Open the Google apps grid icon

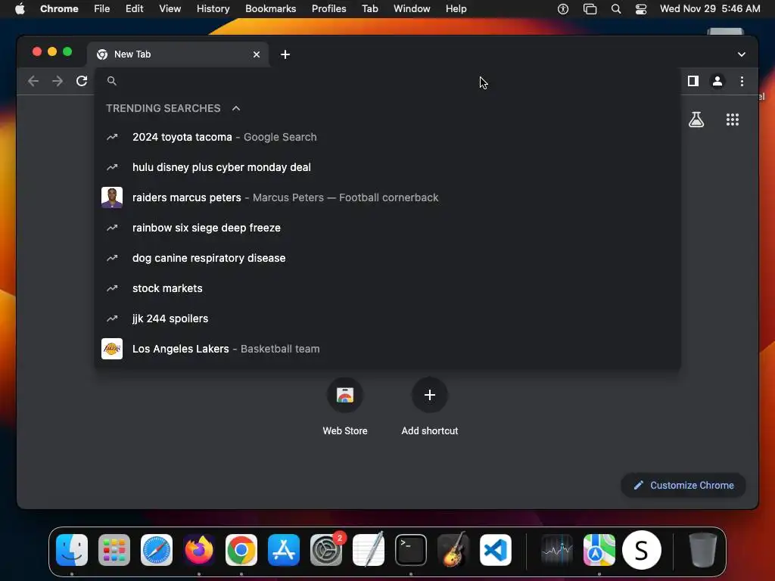[732, 119]
